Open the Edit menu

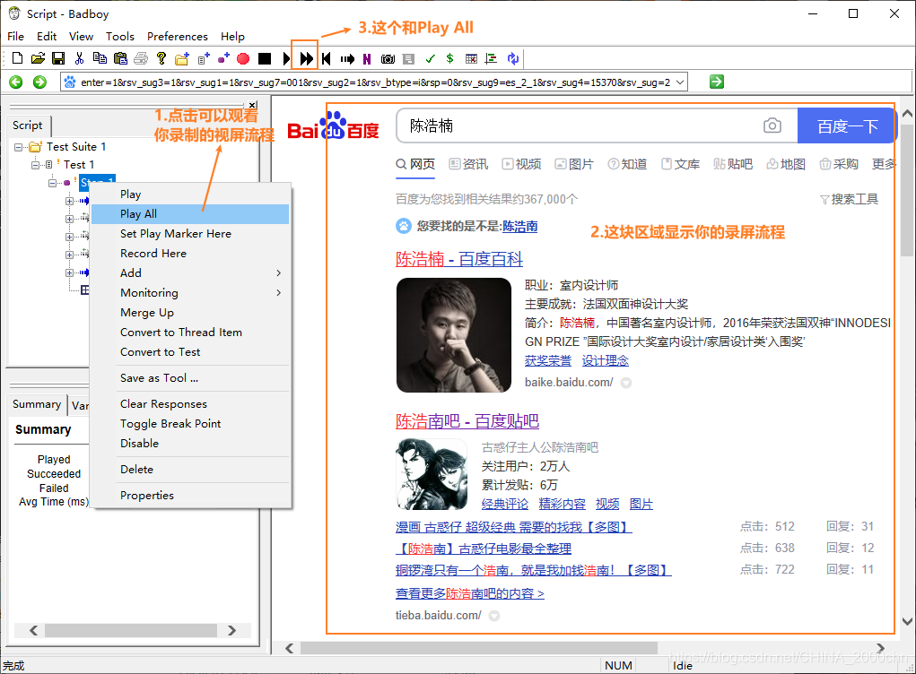(x=46, y=36)
